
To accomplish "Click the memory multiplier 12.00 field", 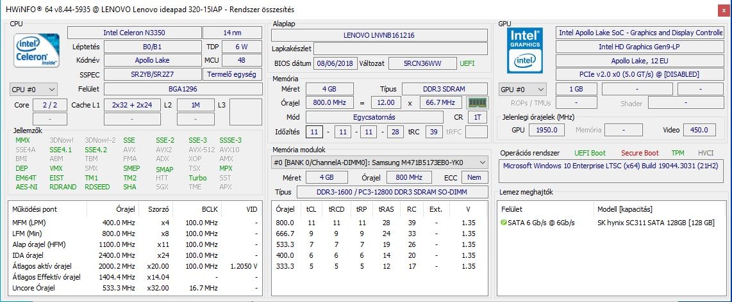I will (x=386, y=102).
